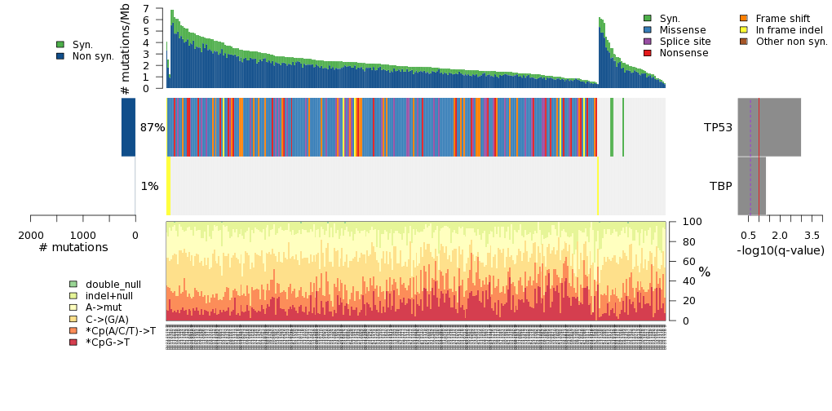Click the 1% frequency label for TBP

[149, 186]
